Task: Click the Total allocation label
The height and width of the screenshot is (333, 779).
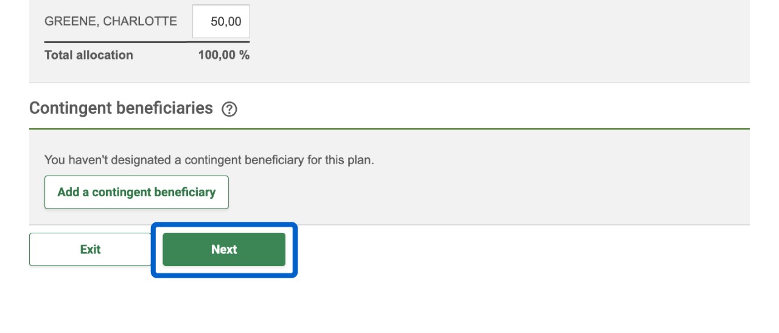Action: [89, 55]
